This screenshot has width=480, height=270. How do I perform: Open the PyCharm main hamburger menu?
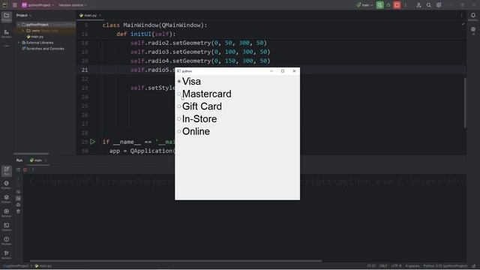(x=15, y=5)
